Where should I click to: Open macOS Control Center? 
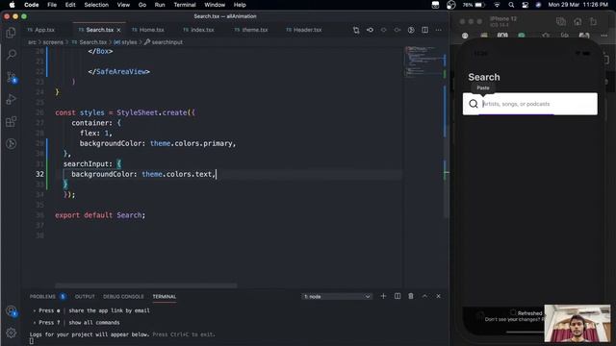(x=525, y=5)
